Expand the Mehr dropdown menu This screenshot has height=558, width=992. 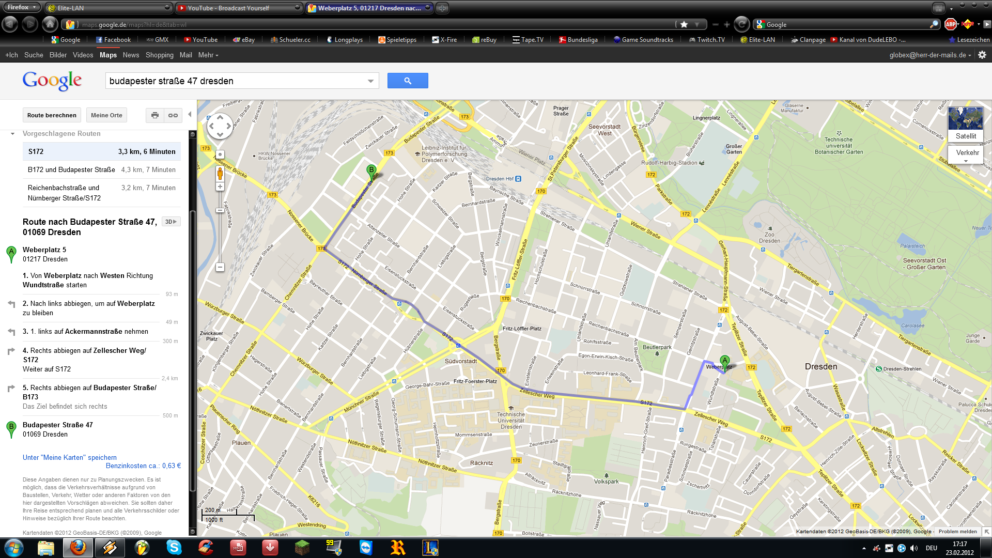tap(208, 55)
